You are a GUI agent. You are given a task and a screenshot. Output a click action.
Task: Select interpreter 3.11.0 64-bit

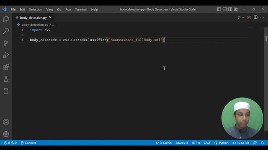[x=240, y=143]
